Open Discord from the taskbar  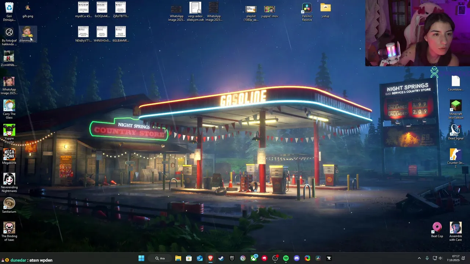click(297, 258)
